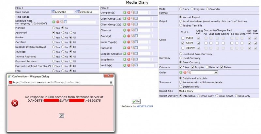This screenshot has width=261, height=134.
Task: Set Planned to Yes
Action: click(x=54, y=28)
